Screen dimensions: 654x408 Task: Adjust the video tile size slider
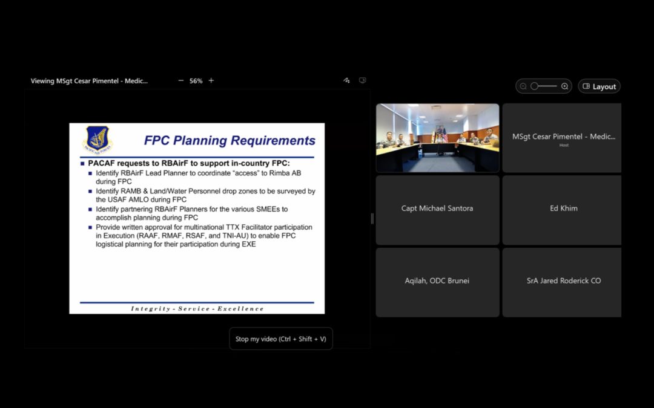point(543,86)
